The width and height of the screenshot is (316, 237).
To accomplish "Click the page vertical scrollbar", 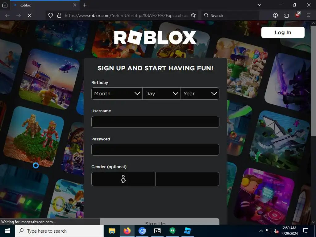I will [313, 81].
